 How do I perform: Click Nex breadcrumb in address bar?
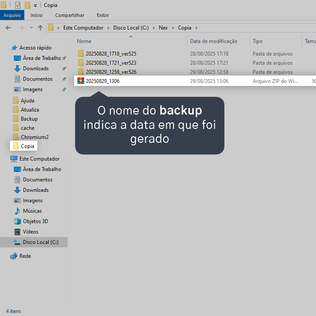163,28
